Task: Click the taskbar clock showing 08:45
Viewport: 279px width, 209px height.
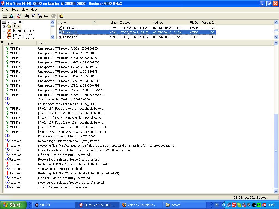Action: (272, 205)
